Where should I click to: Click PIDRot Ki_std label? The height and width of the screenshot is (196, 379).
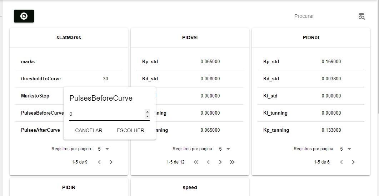tap(270, 96)
